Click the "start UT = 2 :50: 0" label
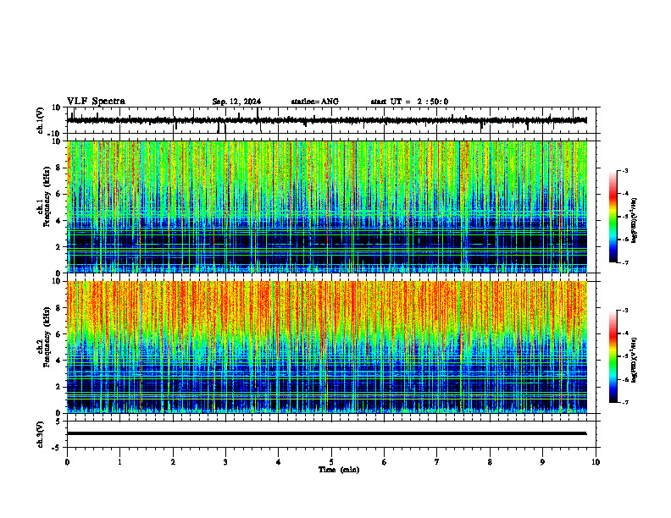671x518 pixels. (409, 102)
